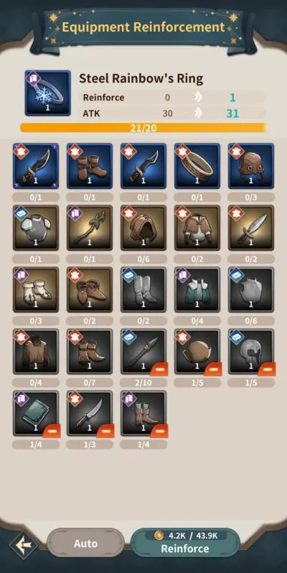Deselect the green-cuffed boots material

pyautogui.click(x=159, y=431)
